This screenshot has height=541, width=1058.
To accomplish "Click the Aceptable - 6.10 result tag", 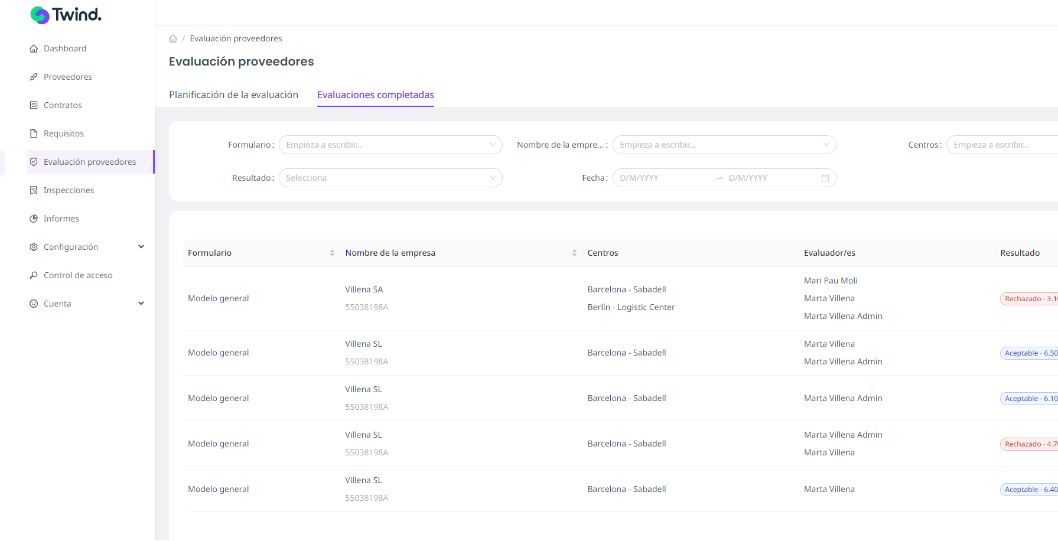I will (1029, 399).
